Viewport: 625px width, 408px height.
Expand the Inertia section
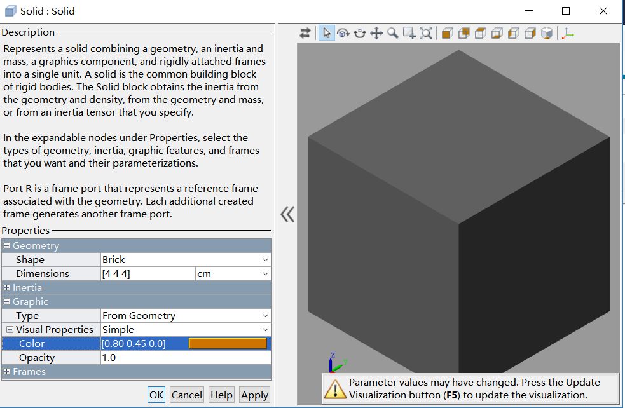(6, 288)
